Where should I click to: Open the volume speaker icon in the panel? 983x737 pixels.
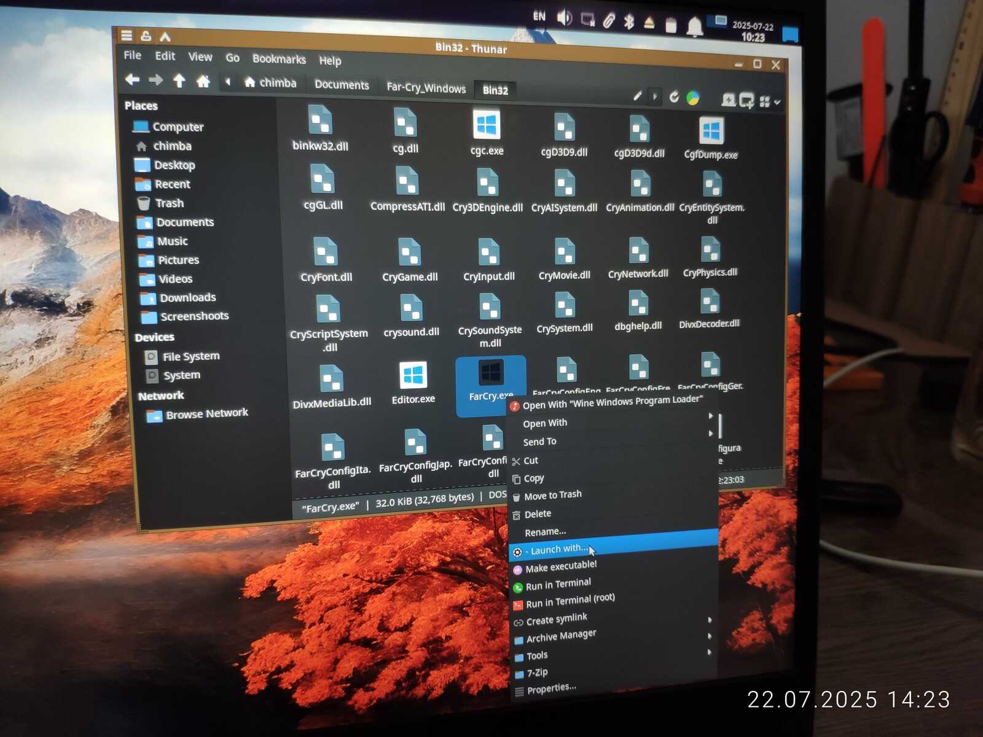click(564, 18)
